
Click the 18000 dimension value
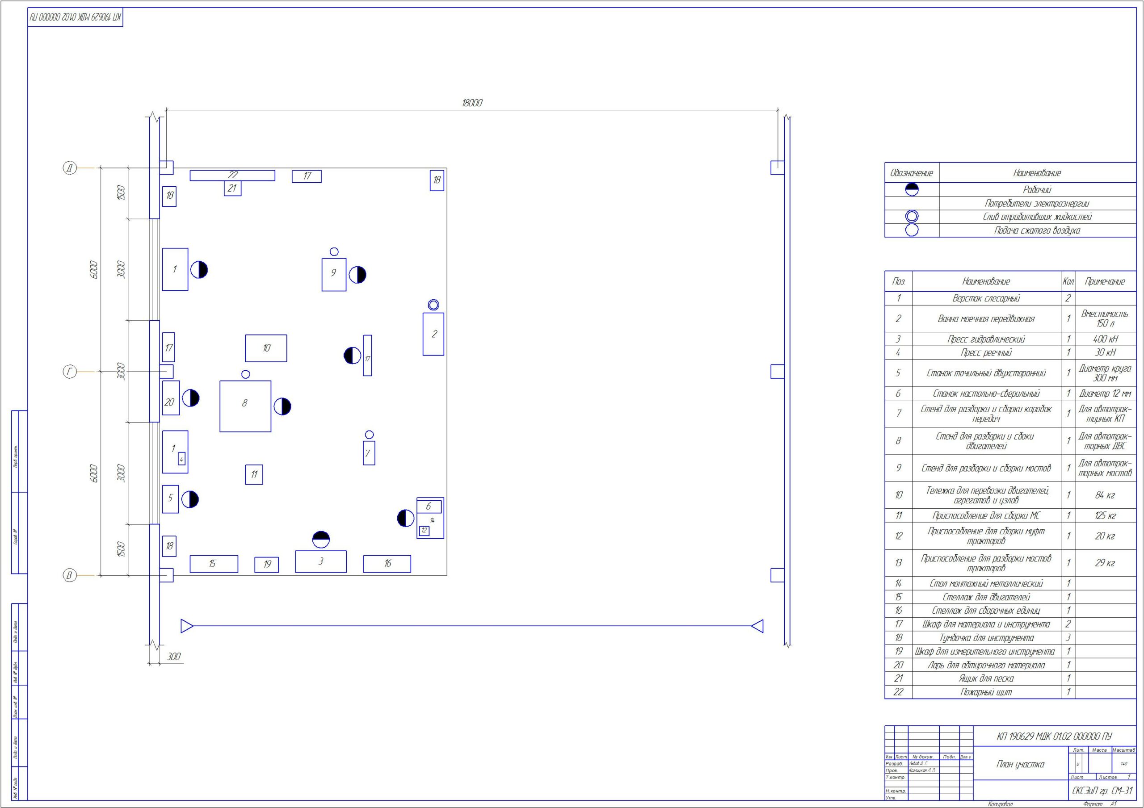coord(472,103)
